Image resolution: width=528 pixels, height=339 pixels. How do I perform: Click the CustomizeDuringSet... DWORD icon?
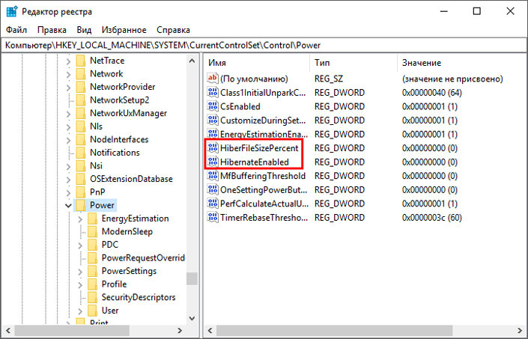(x=213, y=120)
